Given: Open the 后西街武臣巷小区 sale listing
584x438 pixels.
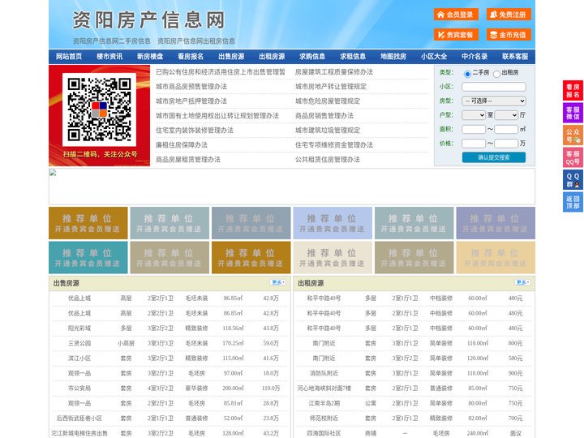Looking at the screenshot, I should pyautogui.click(x=79, y=419).
